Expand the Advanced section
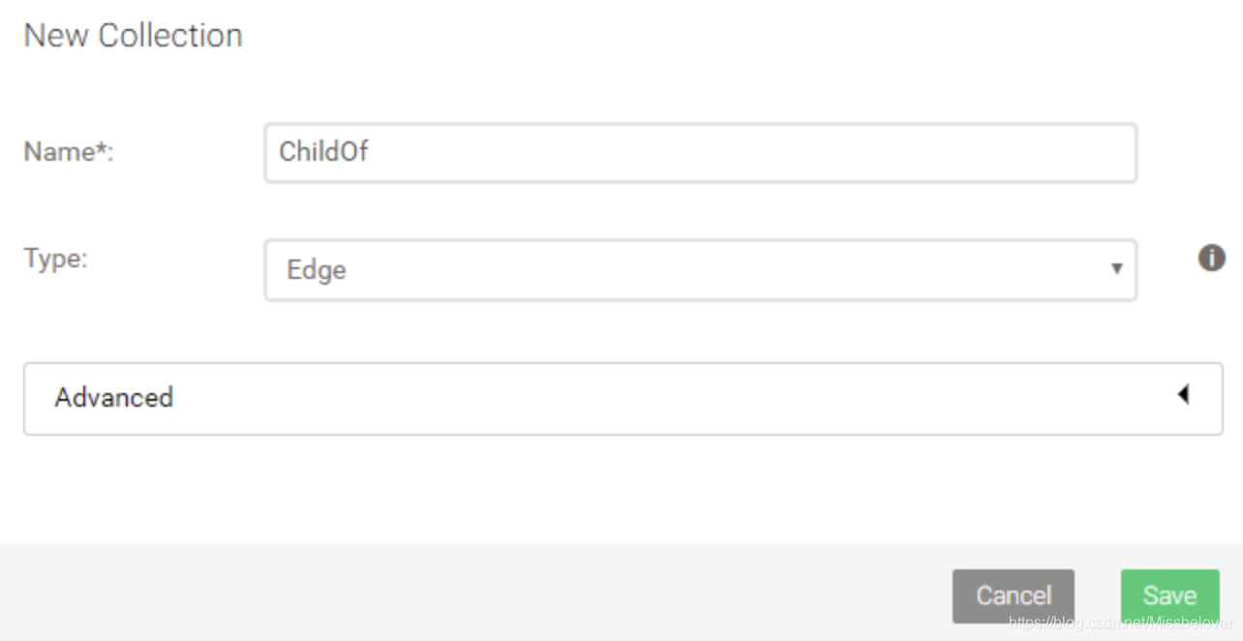1243x641 pixels. [x=622, y=398]
